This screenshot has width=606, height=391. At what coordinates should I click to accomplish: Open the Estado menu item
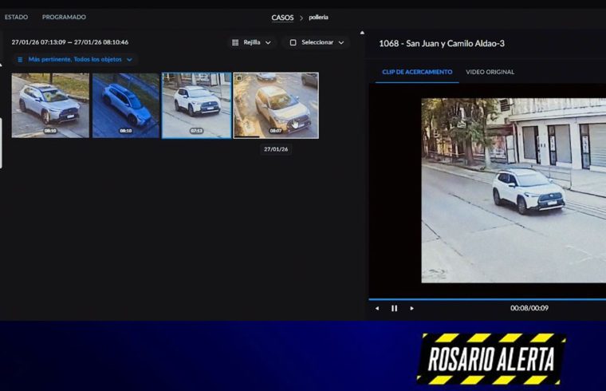pos(16,17)
